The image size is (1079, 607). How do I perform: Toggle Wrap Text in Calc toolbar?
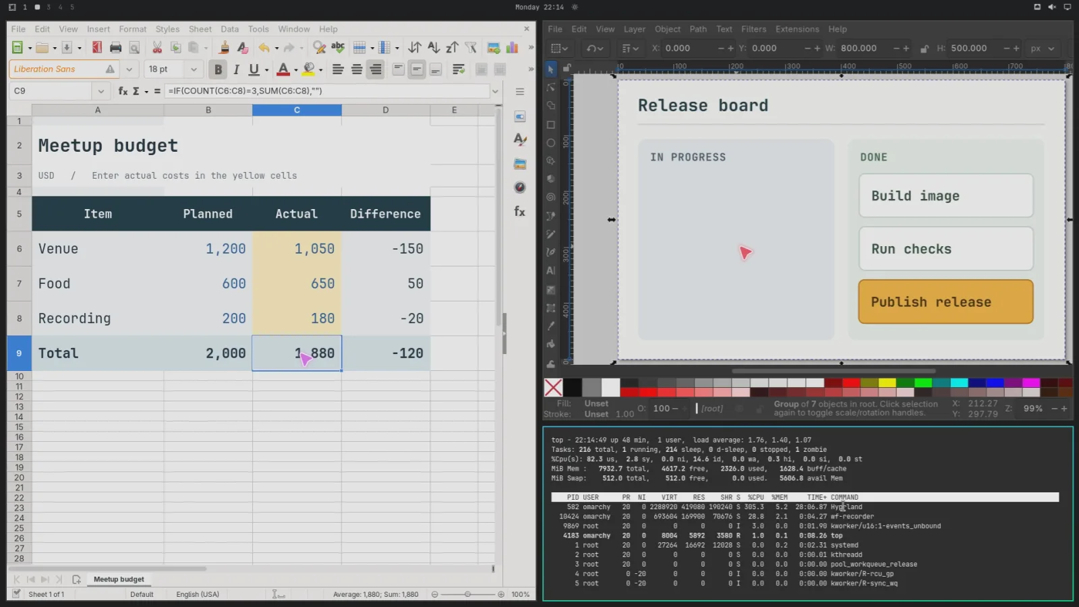click(459, 69)
